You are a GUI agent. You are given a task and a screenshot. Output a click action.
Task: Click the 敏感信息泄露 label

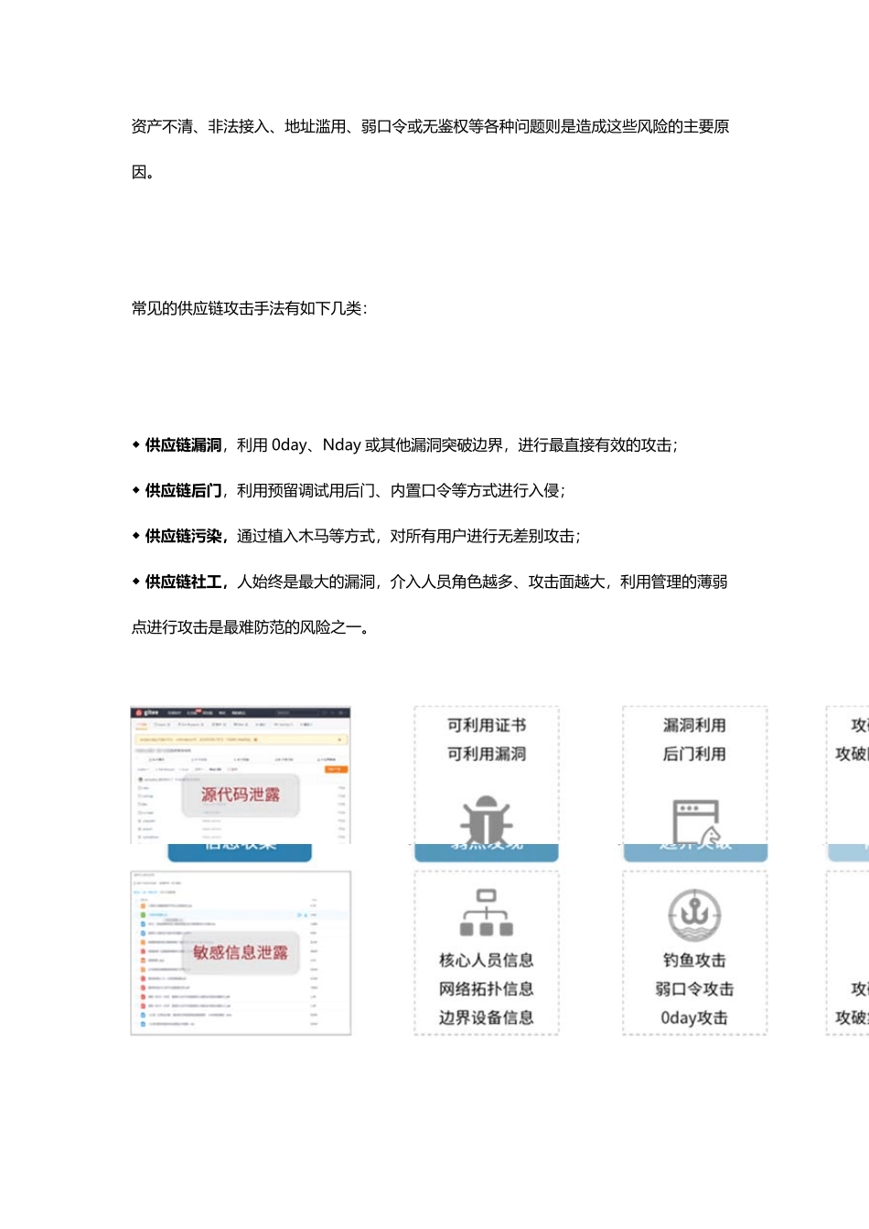tap(241, 952)
